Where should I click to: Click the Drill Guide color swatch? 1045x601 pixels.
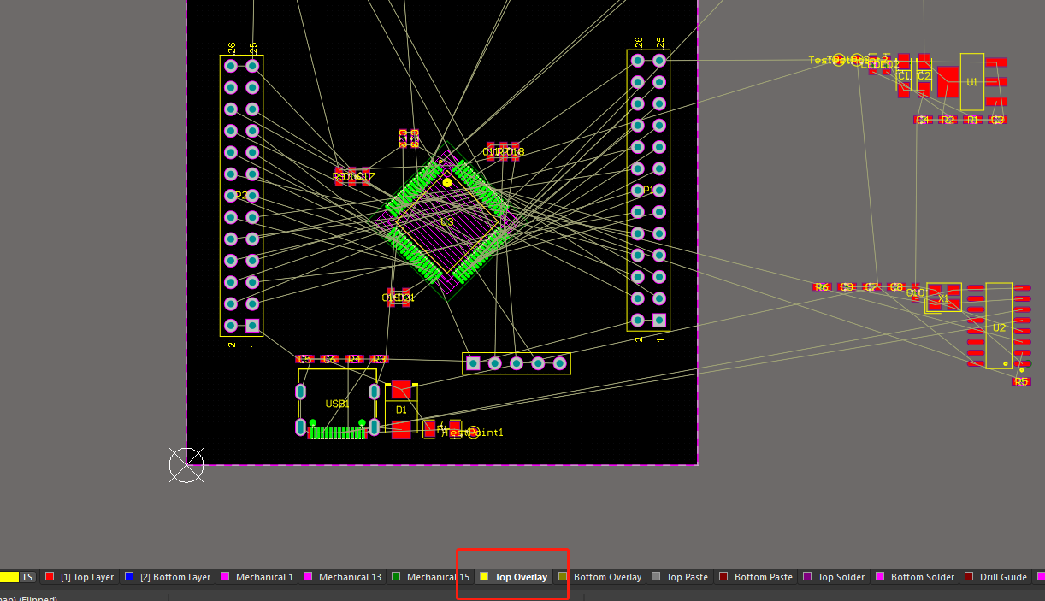[x=967, y=577]
